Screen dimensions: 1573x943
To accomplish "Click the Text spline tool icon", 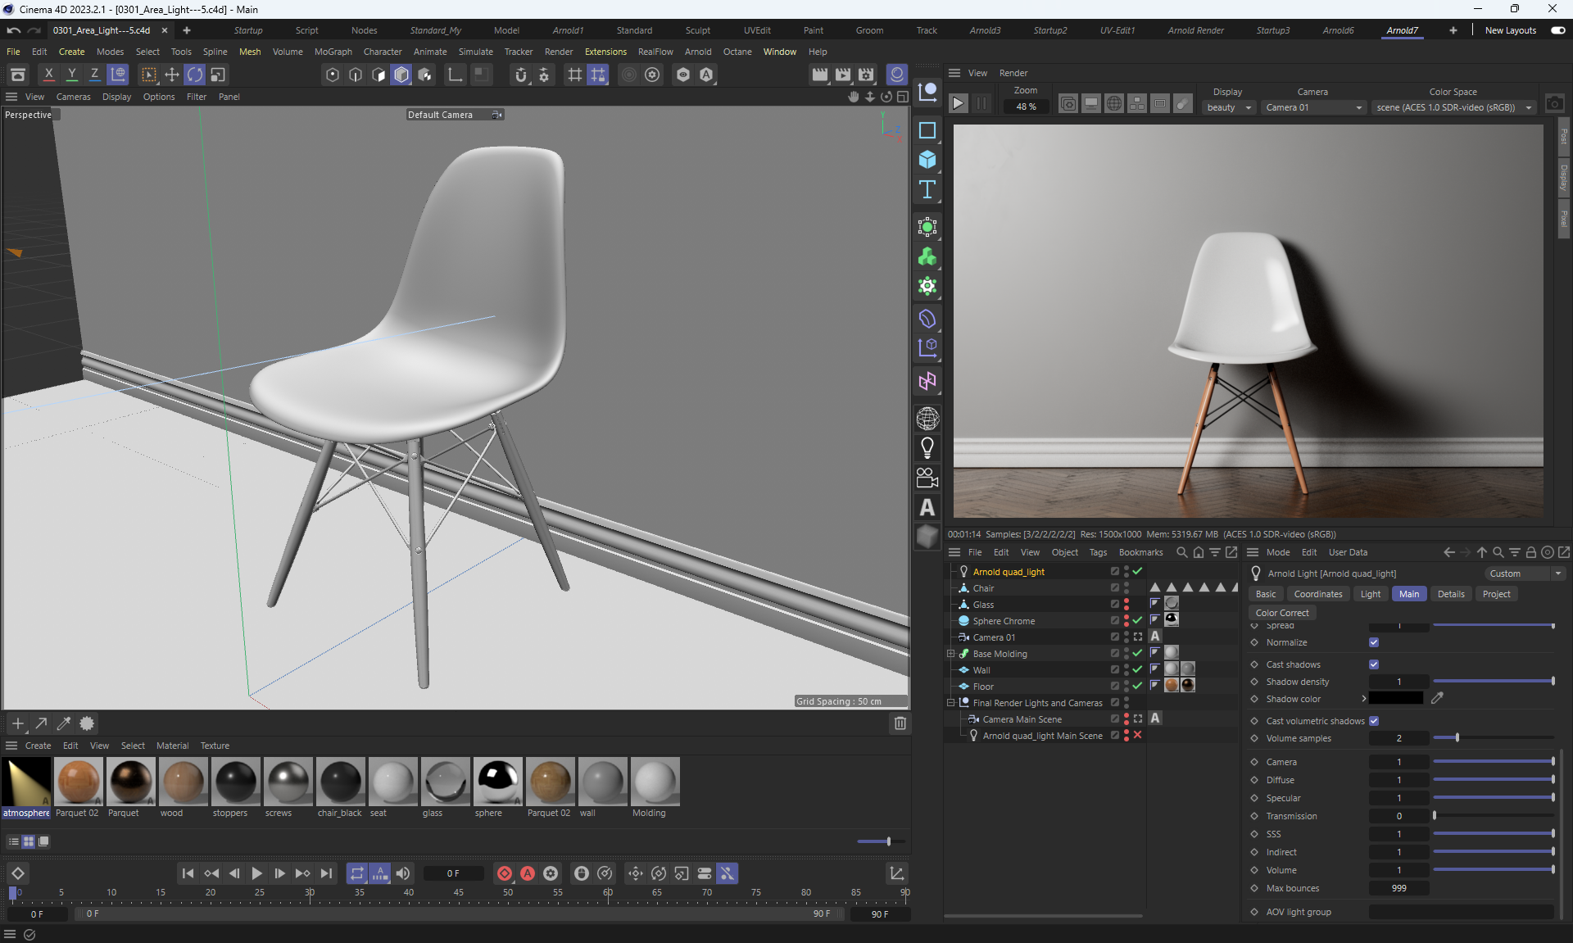I will click(x=927, y=190).
